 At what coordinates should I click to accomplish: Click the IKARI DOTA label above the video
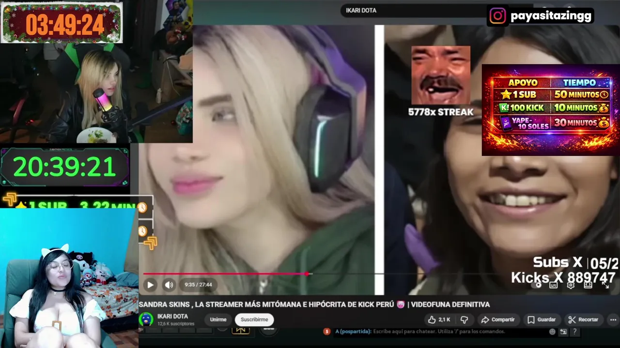pos(361,10)
